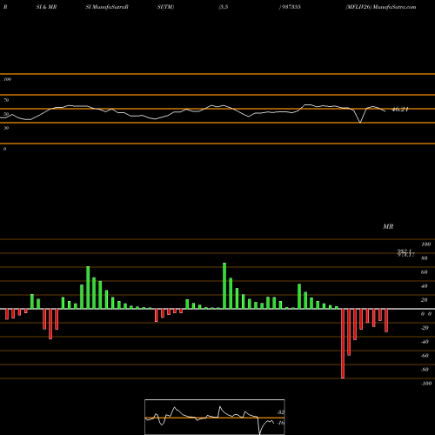The image size is (435, 435).
Task: Click the tallest green MR histogram bar
Action: pyautogui.click(x=224, y=285)
